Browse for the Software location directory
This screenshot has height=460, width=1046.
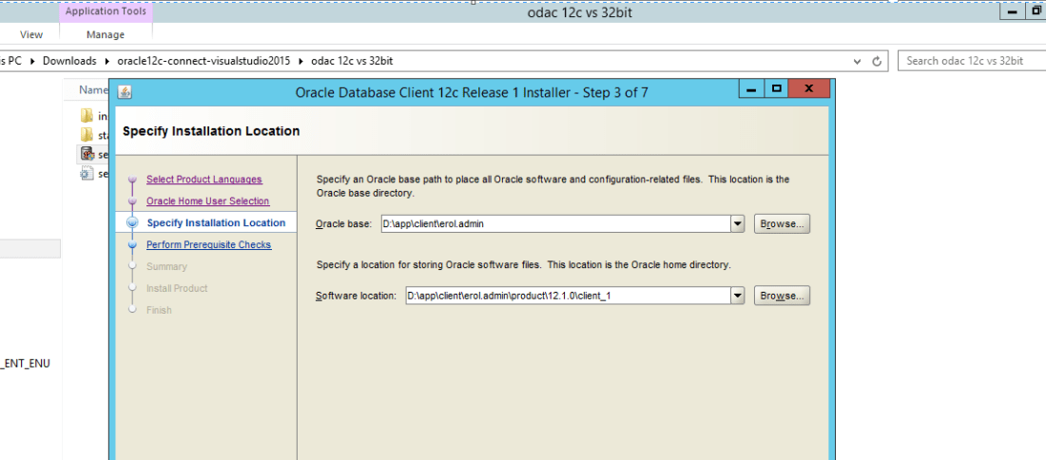click(782, 297)
